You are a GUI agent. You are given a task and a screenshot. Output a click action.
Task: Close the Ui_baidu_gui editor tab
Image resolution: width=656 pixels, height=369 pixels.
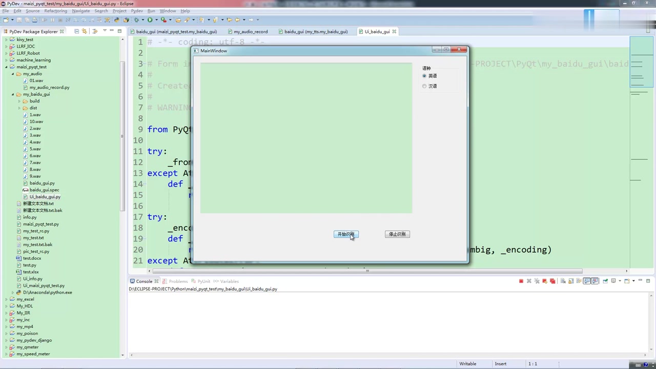[x=394, y=32]
